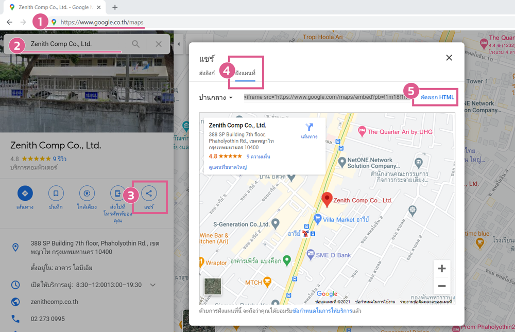Click the iframe embed code field
Image resolution: width=515 pixels, height=332 pixels.
[x=327, y=97]
